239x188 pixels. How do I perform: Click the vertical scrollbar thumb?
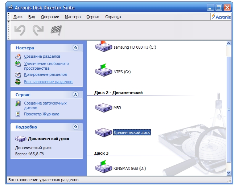pyautogui.click(x=228, y=109)
